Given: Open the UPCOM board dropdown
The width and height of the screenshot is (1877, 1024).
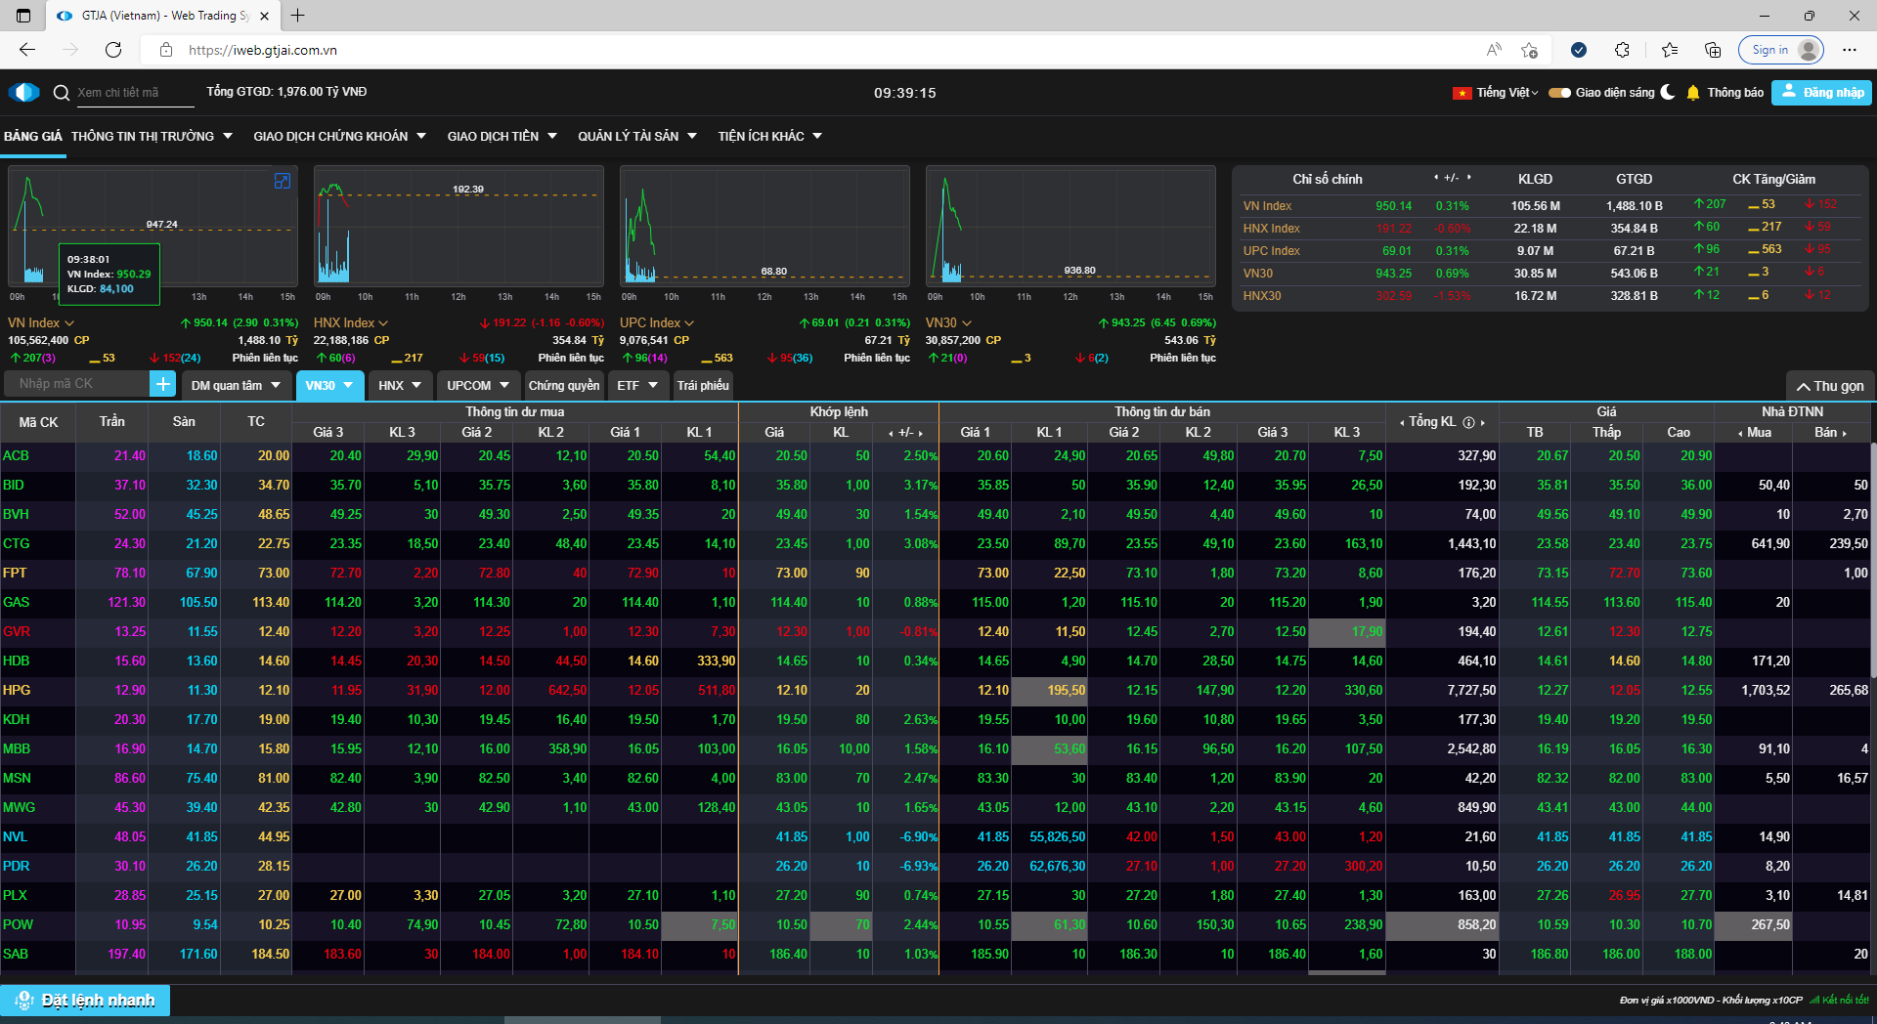Looking at the screenshot, I should [x=477, y=385].
